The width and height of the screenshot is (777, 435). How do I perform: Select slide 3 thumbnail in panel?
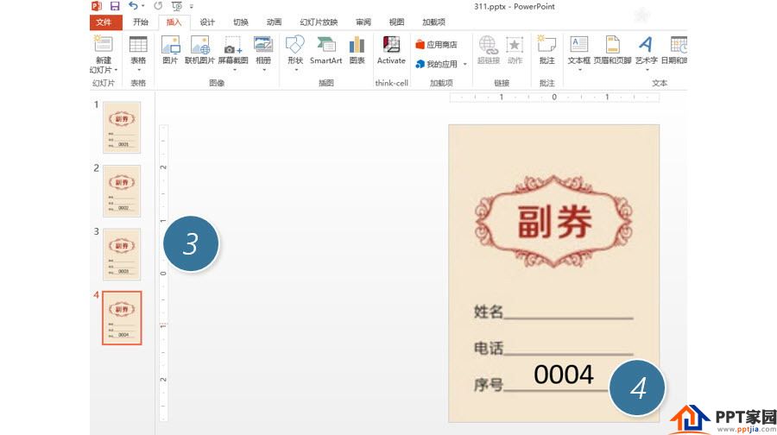[122, 254]
